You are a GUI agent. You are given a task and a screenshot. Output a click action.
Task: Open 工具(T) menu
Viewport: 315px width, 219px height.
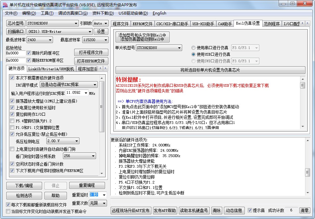47,13
